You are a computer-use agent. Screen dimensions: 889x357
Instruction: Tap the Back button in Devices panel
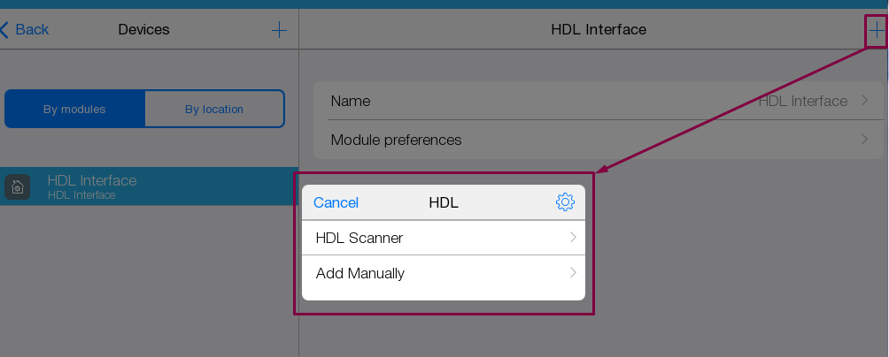25,29
